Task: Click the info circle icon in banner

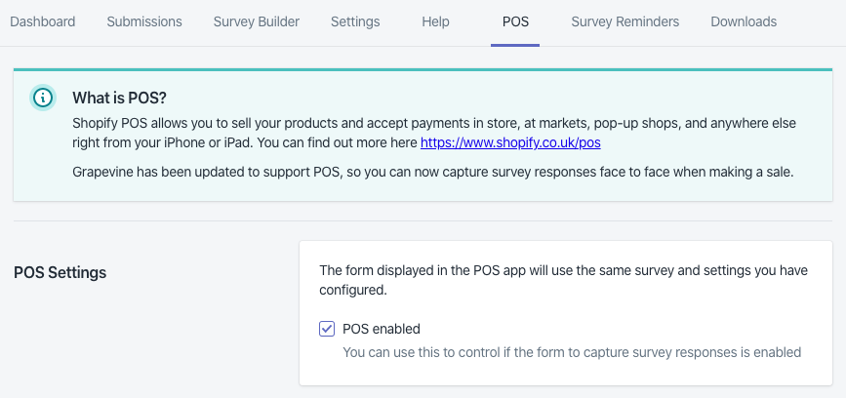Action: pyautogui.click(x=43, y=98)
